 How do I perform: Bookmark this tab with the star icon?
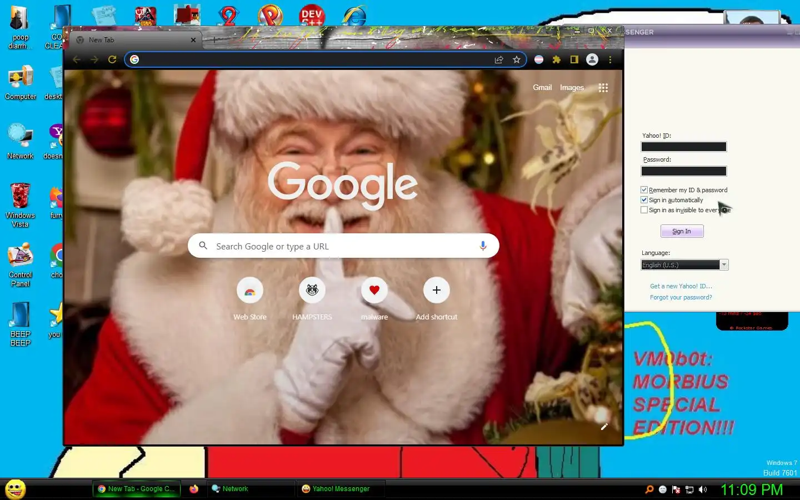(517, 59)
